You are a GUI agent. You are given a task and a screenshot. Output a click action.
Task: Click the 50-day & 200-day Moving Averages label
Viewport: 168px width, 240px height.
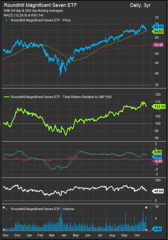coord(33,11)
